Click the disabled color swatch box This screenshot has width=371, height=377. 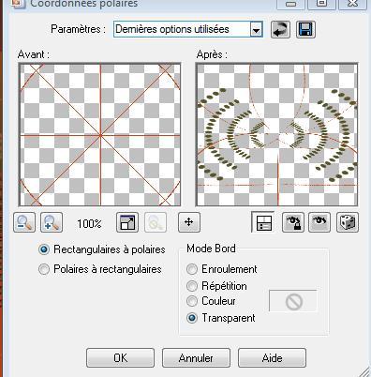click(x=293, y=301)
